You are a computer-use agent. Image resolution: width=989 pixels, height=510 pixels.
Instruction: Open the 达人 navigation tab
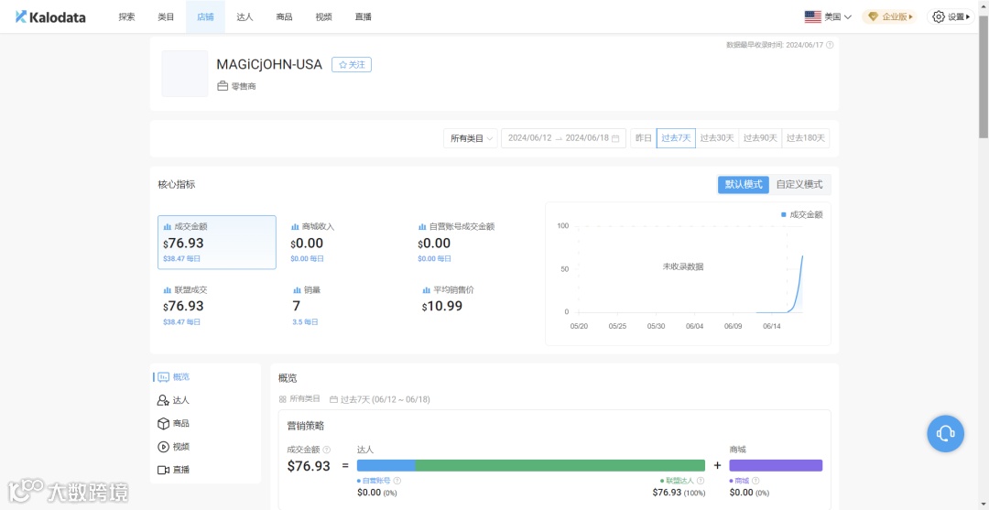(245, 17)
